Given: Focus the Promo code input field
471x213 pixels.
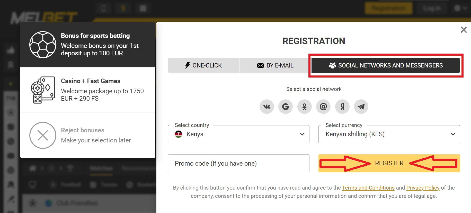Looking at the screenshot, I should (238, 163).
